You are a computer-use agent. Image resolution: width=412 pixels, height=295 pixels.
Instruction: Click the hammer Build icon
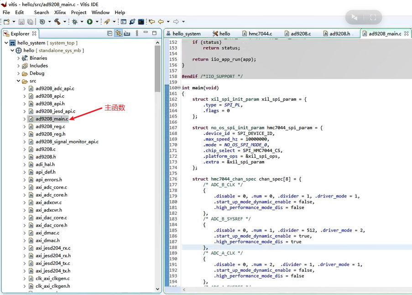(x=57, y=21)
